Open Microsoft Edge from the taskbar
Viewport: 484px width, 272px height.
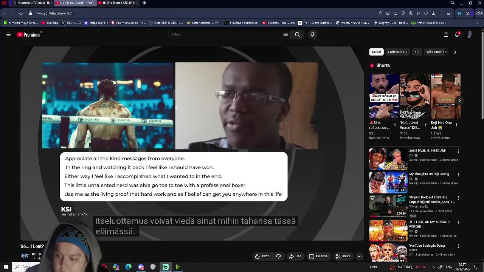129,267
